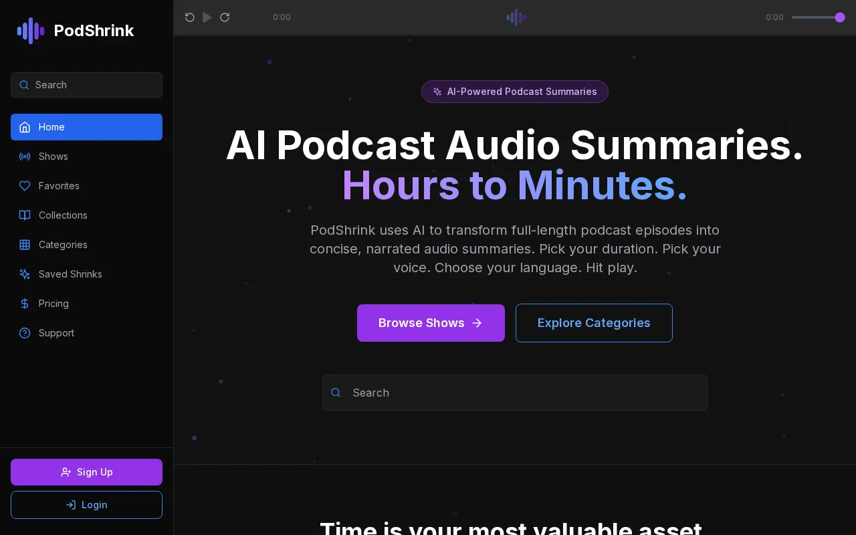Go to the Pricing page
This screenshot has width=856, height=535.
click(86, 304)
